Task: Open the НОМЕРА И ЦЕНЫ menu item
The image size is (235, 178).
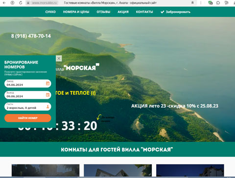Action: (x=76, y=12)
